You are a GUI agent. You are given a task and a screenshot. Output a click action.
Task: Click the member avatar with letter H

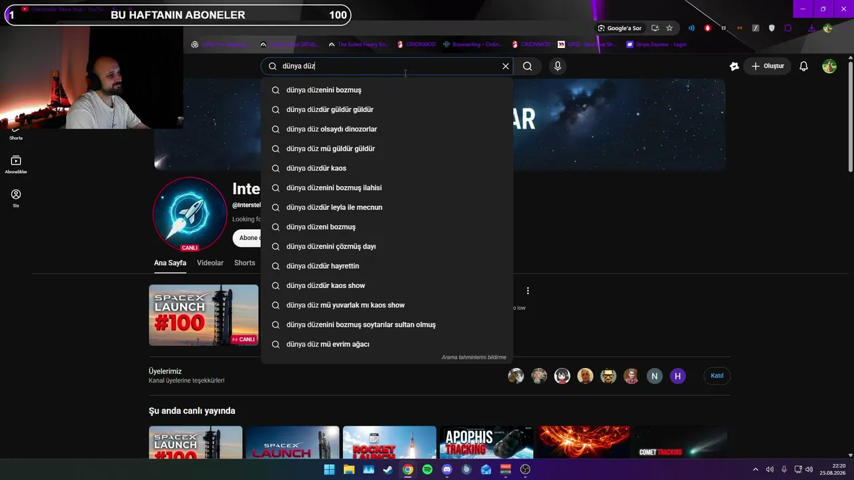point(678,376)
